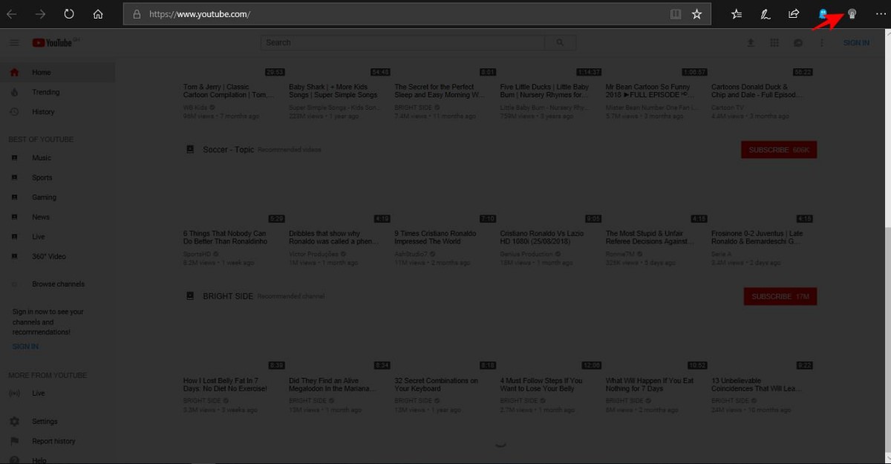Open Trending in the sidebar
The height and width of the screenshot is (464, 891).
coord(57,92)
